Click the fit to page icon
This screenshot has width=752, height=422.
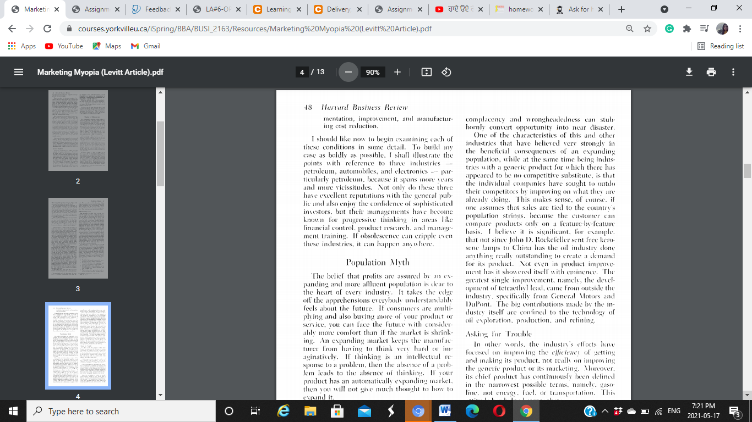pos(426,72)
